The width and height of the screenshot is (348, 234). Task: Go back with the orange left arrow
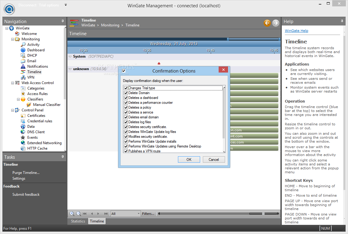click(267, 23)
